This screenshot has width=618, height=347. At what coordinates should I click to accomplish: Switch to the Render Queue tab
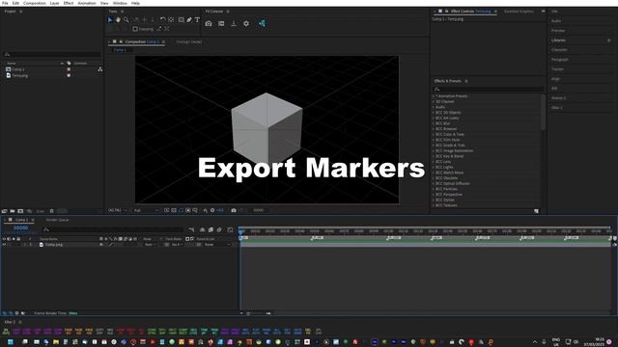coord(58,220)
